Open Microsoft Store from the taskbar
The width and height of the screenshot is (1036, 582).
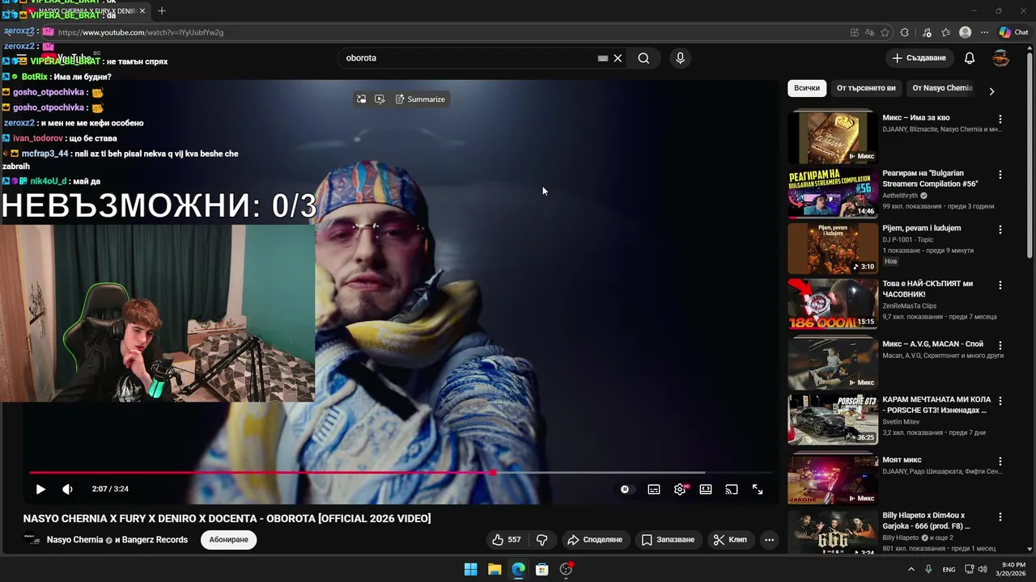tap(542, 569)
